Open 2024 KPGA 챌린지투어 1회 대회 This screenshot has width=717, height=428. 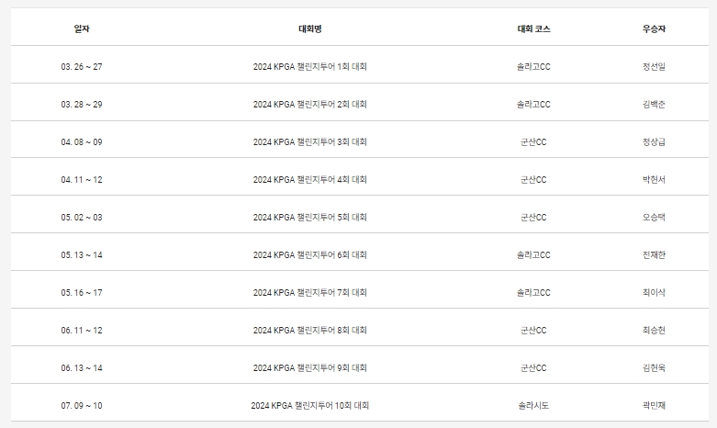pos(310,66)
